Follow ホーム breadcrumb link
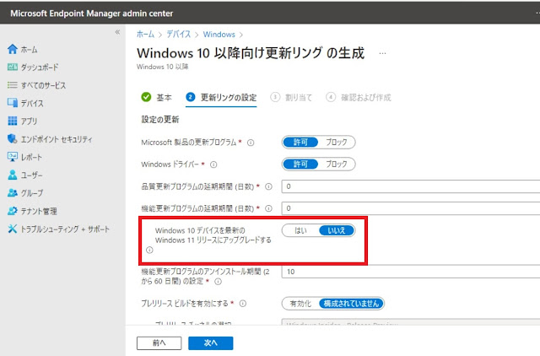The width and height of the screenshot is (540, 356). click(x=145, y=34)
